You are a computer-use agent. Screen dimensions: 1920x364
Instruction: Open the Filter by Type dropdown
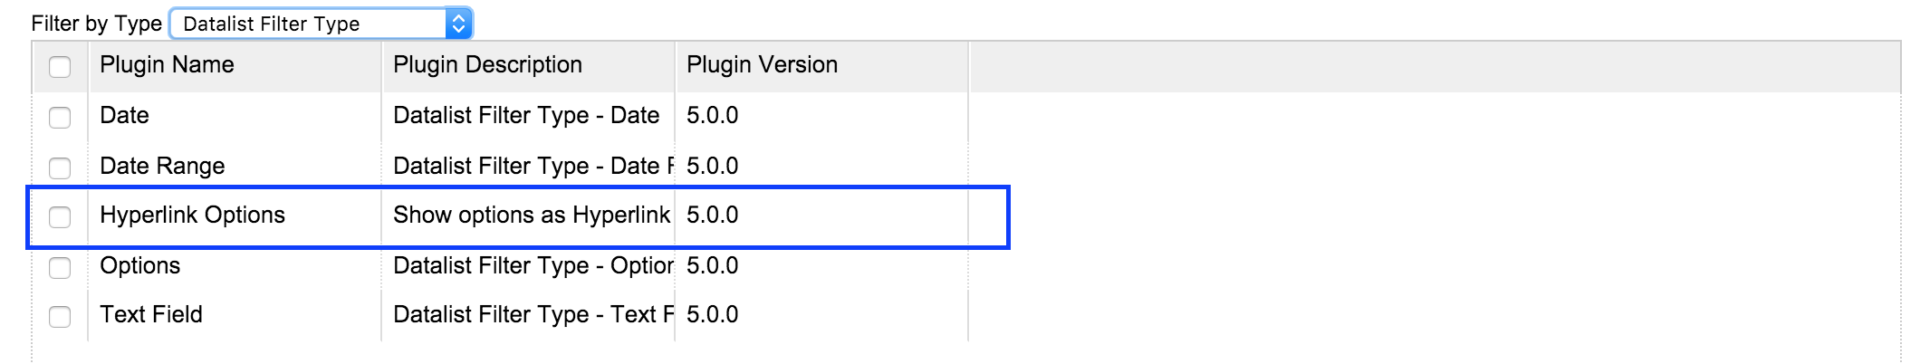tap(321, 24)
